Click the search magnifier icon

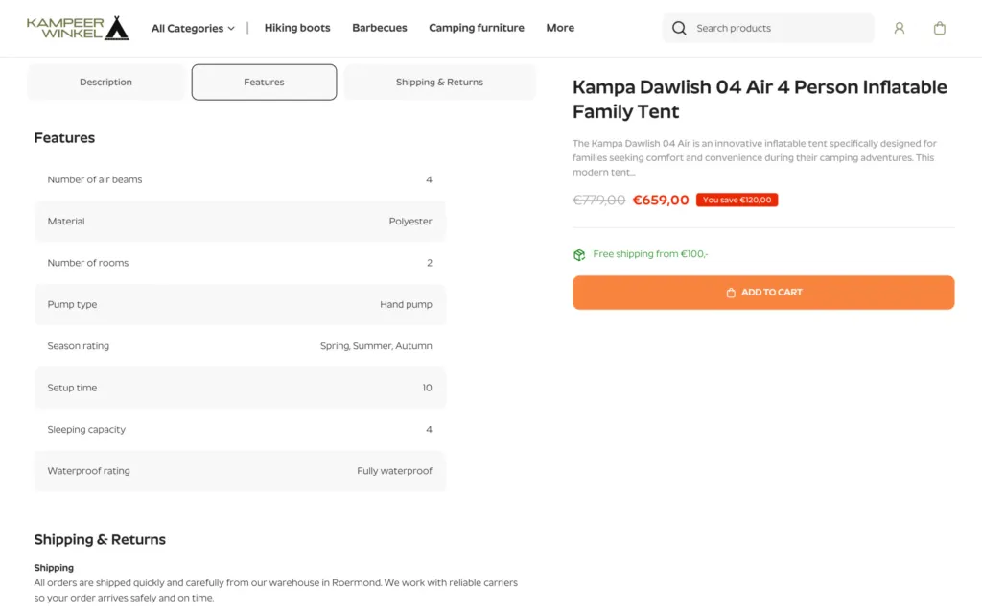[679, 28]
